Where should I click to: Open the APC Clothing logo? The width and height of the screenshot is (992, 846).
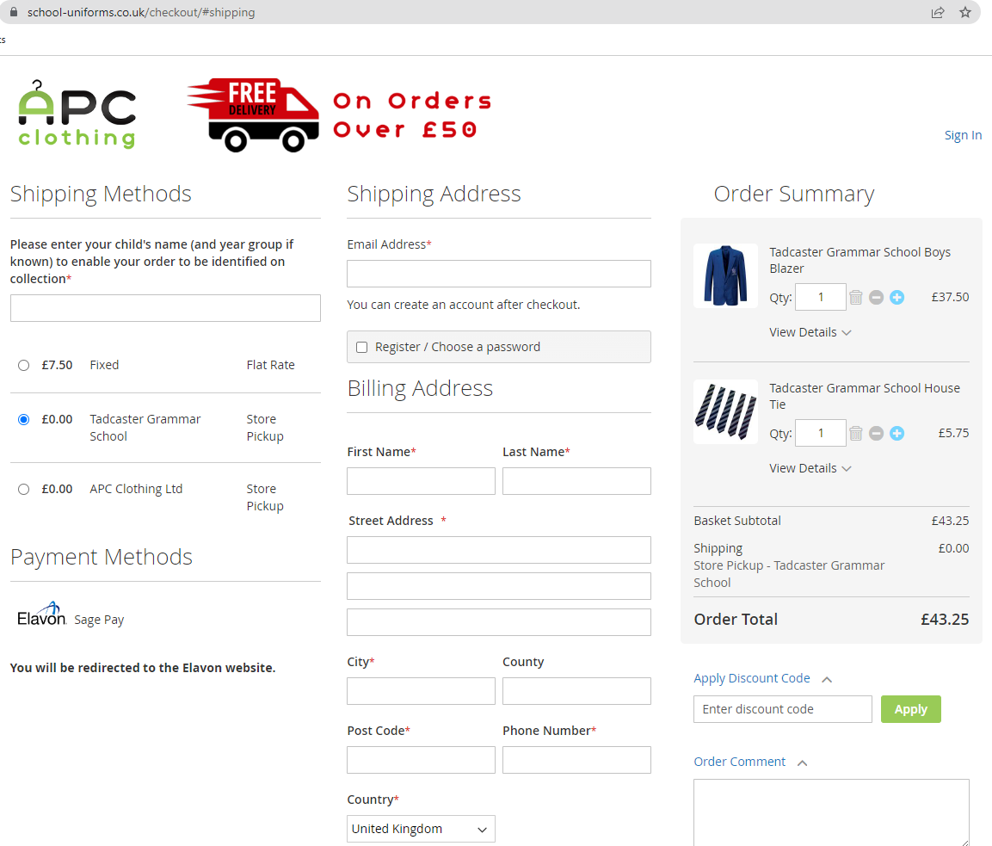pyautogui.click(x=77, y=114)
